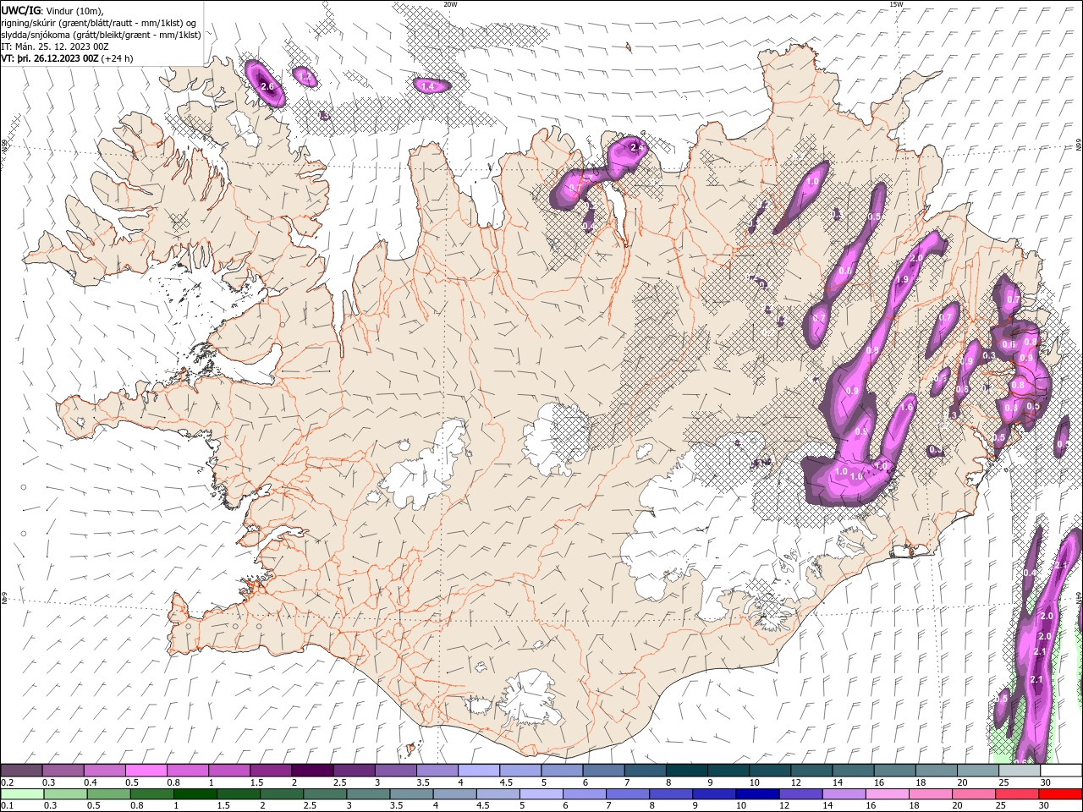The image size is (1083, 812).
Task: Click the dark navy blue 10 swatch in lower legend
Action: click(x=756, y=794)
